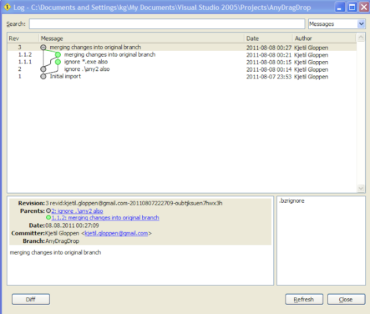Click the Date value 08.08.2011 00:27:09

tap(72, 226)
